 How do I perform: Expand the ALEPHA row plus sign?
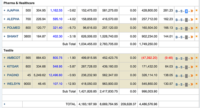point(4,19)
